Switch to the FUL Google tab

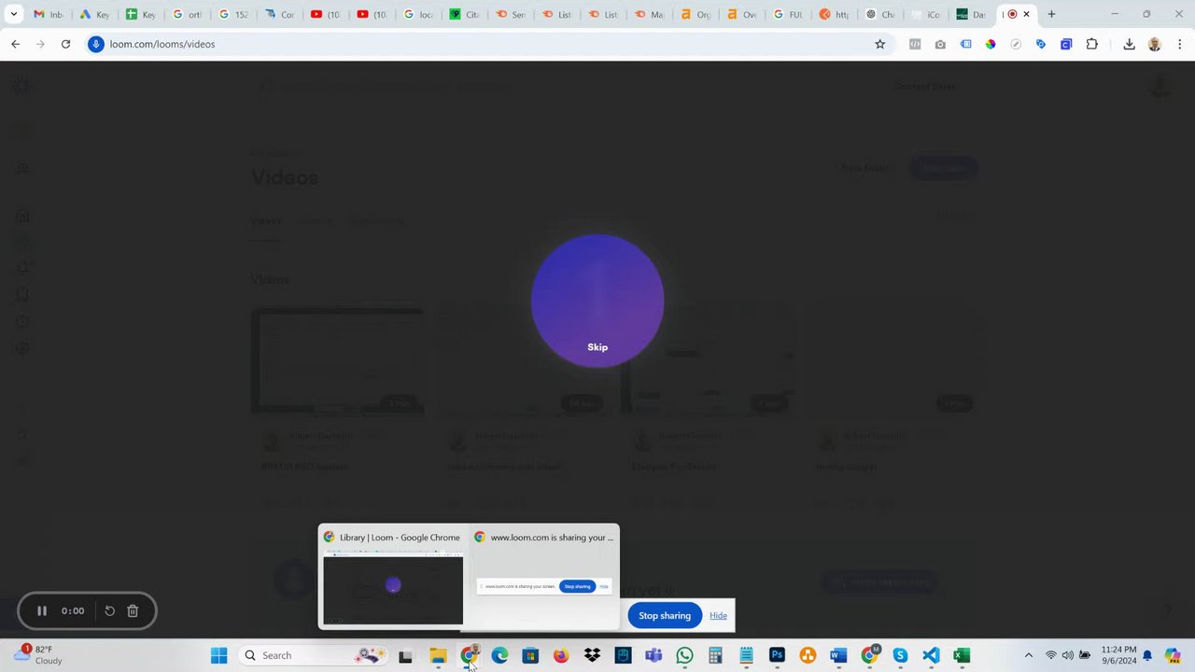coord(786,15)
